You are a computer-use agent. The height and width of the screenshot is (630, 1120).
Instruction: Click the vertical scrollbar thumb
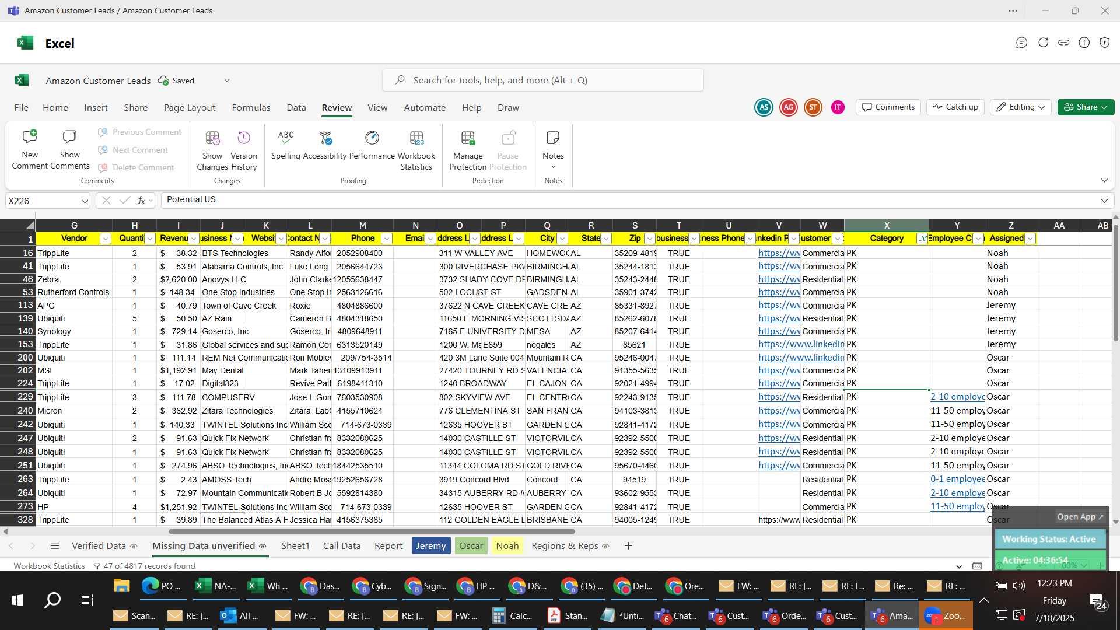tap(1115, 282)
